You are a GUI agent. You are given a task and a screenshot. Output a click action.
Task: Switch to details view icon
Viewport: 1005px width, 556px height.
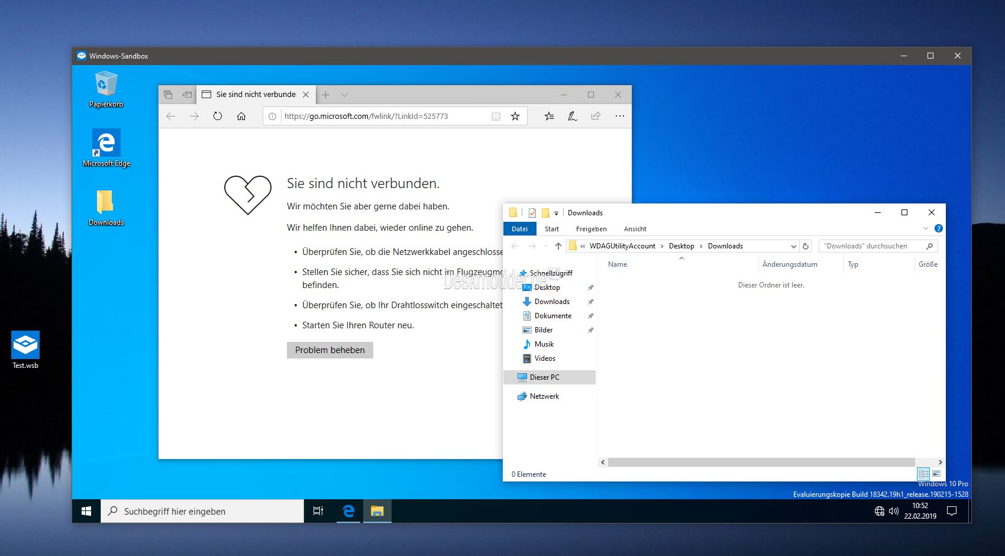click(923, 474)
